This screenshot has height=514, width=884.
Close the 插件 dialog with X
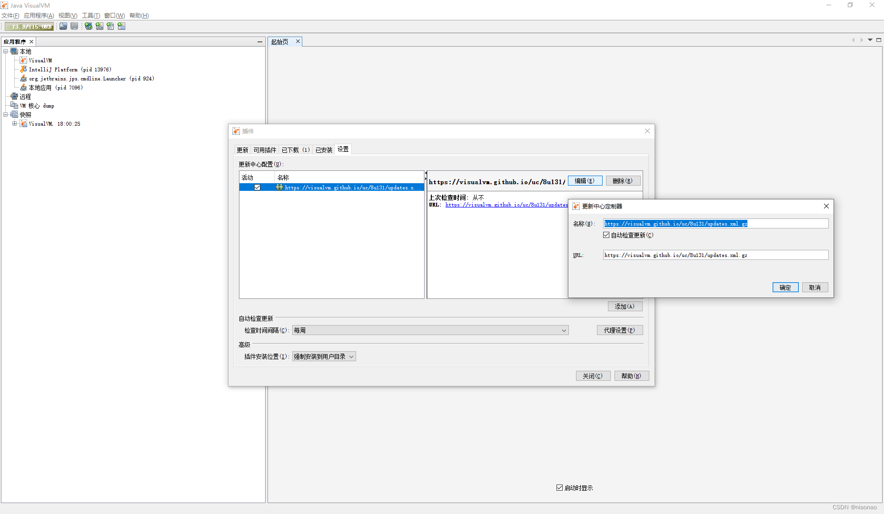click(647, 131)
